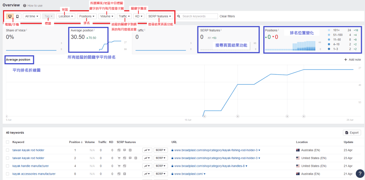Click the Position column sort arrow

(x=82, y=142)
